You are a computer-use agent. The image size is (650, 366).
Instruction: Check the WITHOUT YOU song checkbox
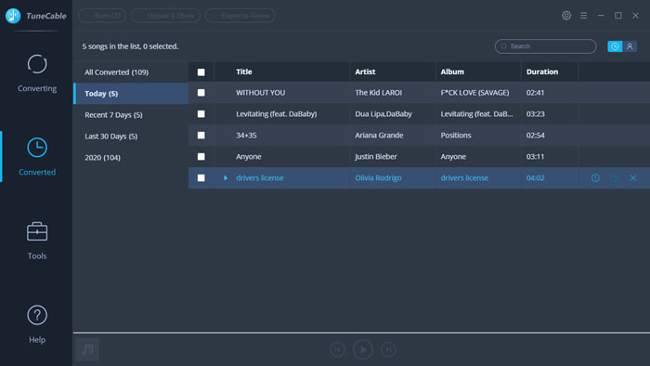point(201,93)
